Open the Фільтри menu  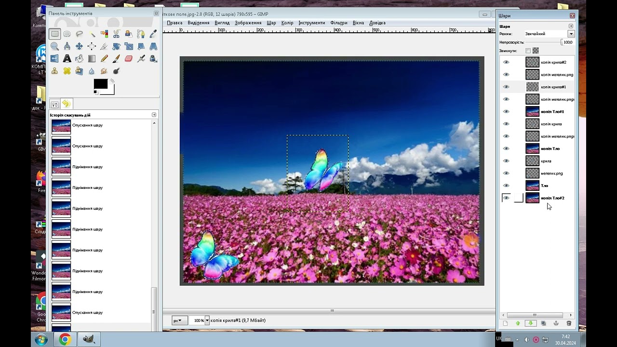[339, 23]
